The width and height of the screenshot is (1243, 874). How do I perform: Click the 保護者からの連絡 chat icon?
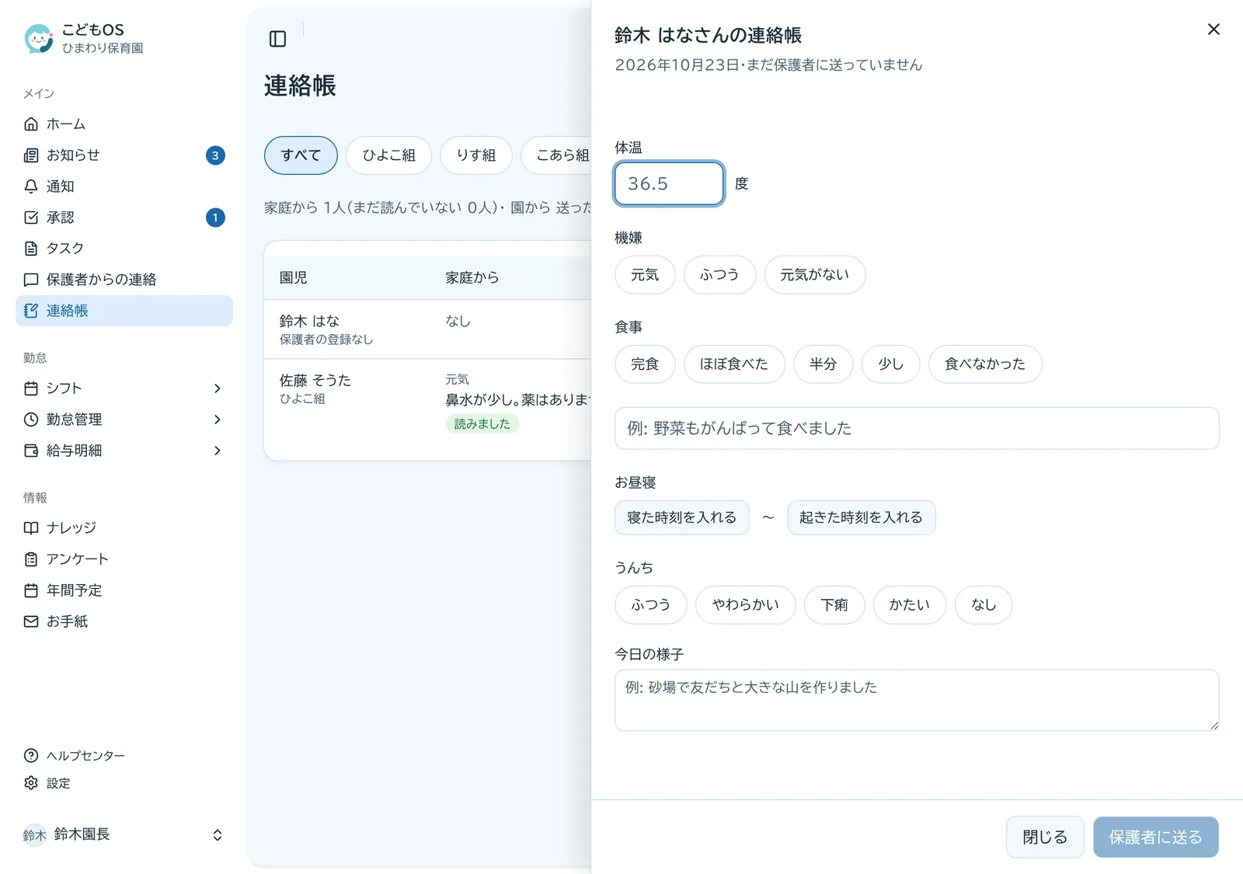pos(31,280)
